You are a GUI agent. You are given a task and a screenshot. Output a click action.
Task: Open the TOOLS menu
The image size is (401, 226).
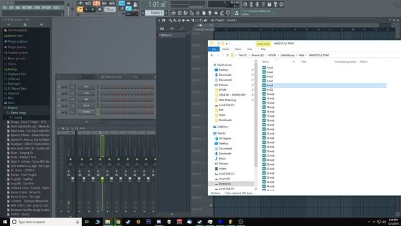pos(56,8)
